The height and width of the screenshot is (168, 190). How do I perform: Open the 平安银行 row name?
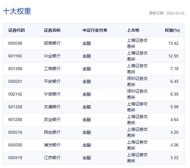click(x=52, y=82)
